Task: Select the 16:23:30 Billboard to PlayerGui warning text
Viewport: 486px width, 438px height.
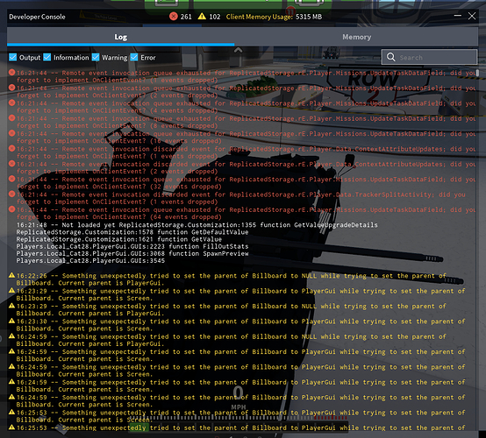Action: click(241, 325)
